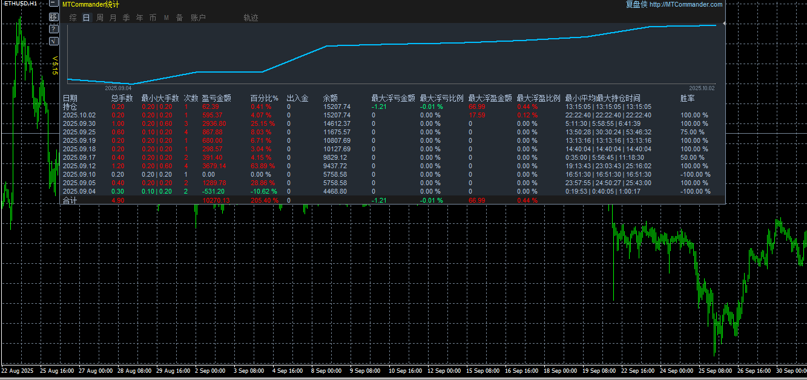The height and width of the screenshot is (380, 807).
Task: Open help via the ? icon button
Action: tap(53, 29)
